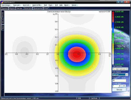The image size is (131, 100).
Task: Select the S(k,f) vertical side tab
Action: [3, 27]
